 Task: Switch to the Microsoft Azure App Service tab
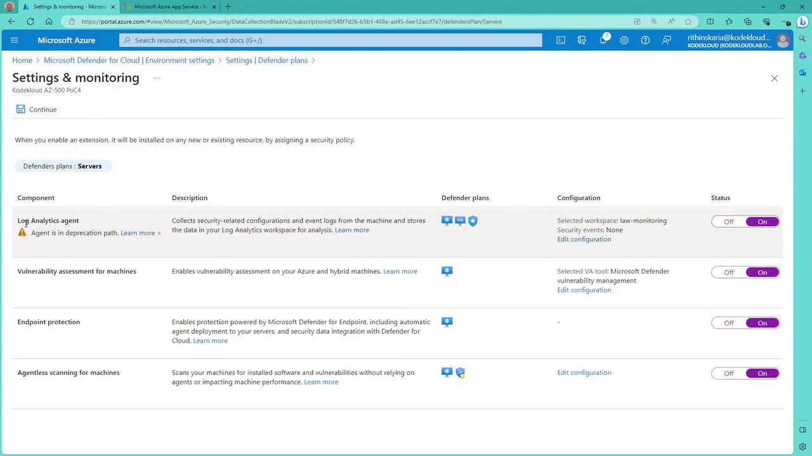click(x=170, y=6)
